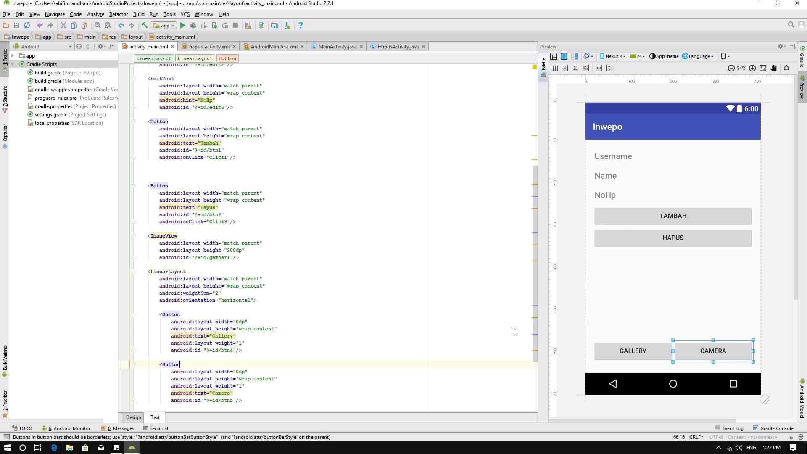807x454 pixels.
Task: Zoom in the layout preview
Action: click(x=752, y=68)
